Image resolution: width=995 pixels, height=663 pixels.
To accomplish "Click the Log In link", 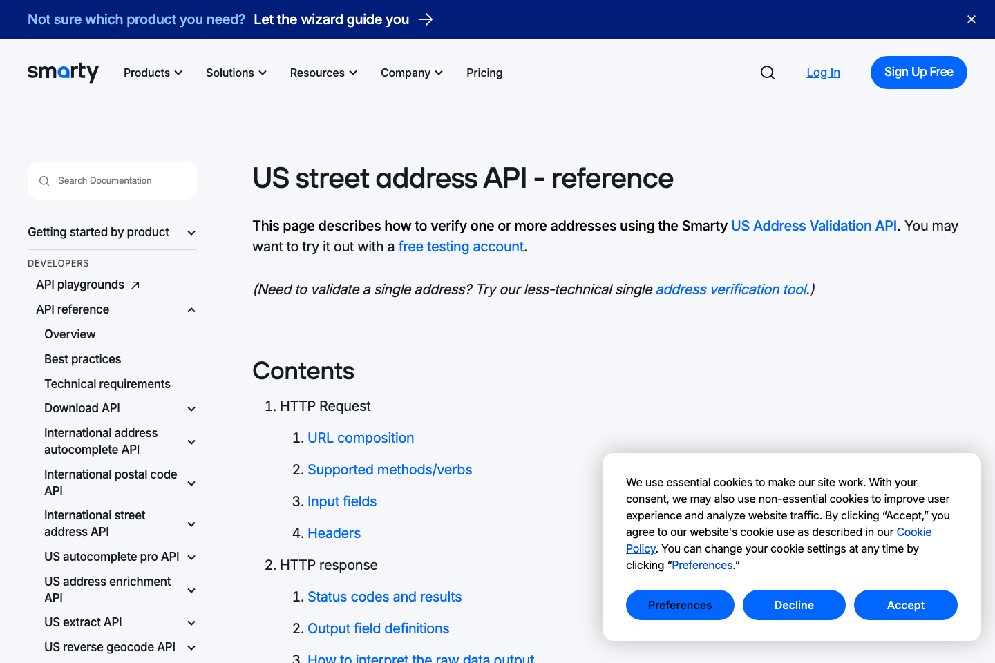I will [x=823, y=73].
